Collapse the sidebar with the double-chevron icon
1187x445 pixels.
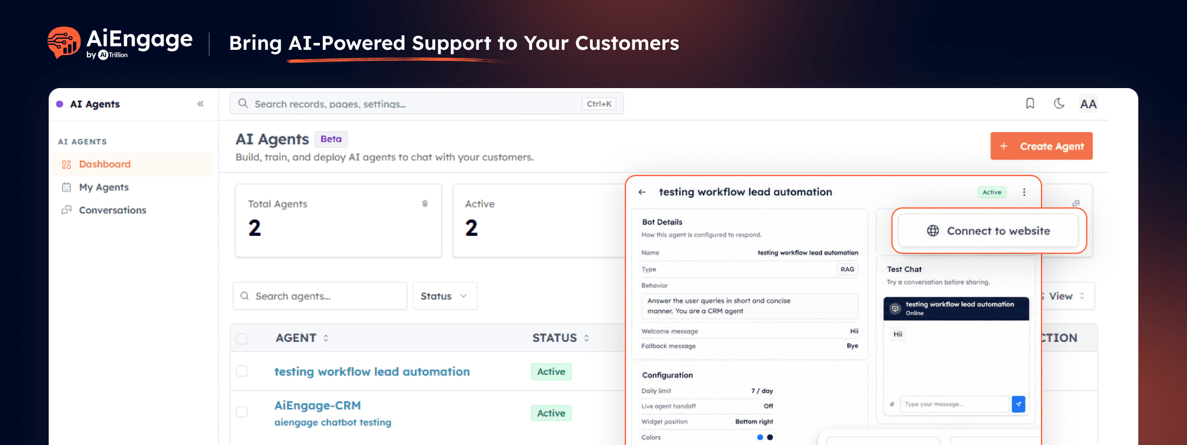[x=201, y=104]
